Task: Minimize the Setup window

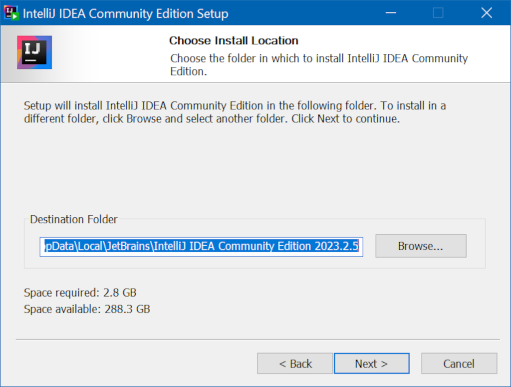Action: tap(391, 13)
